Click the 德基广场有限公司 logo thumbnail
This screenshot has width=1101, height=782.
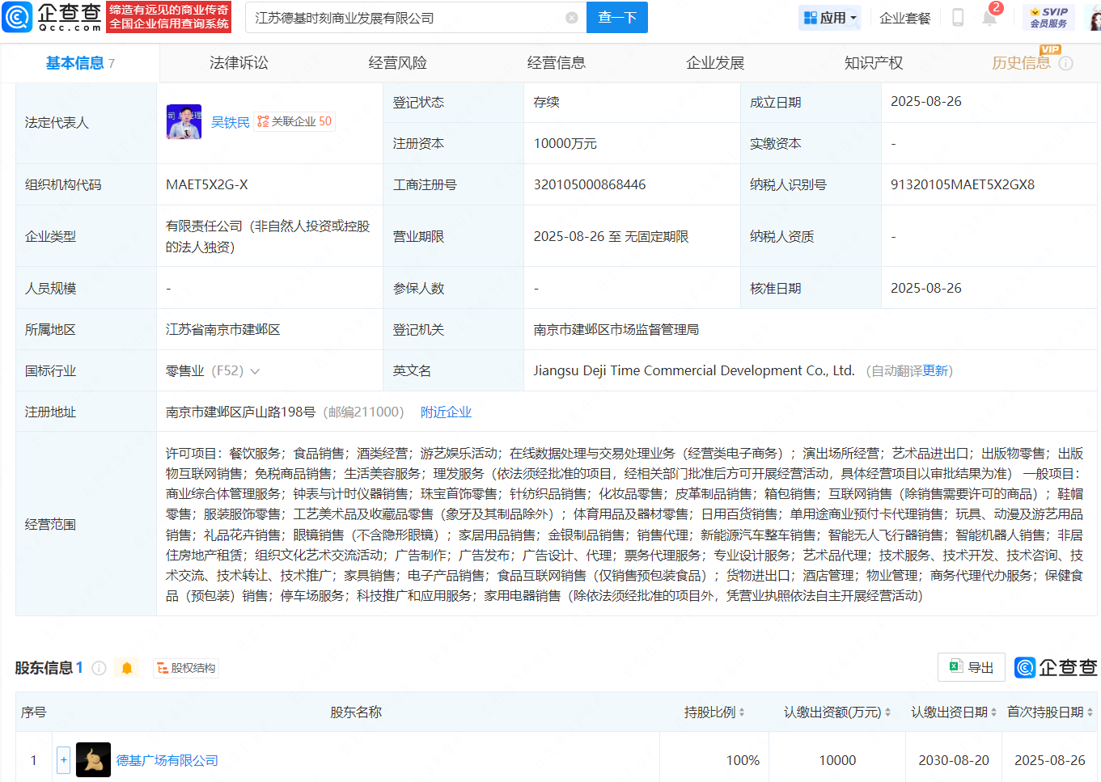pos(93,760)
